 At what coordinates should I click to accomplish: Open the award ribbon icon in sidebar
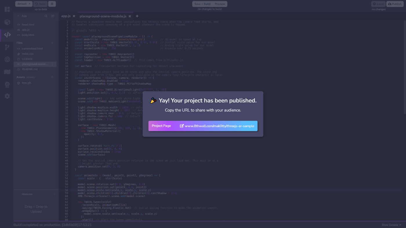click(7, 84)
